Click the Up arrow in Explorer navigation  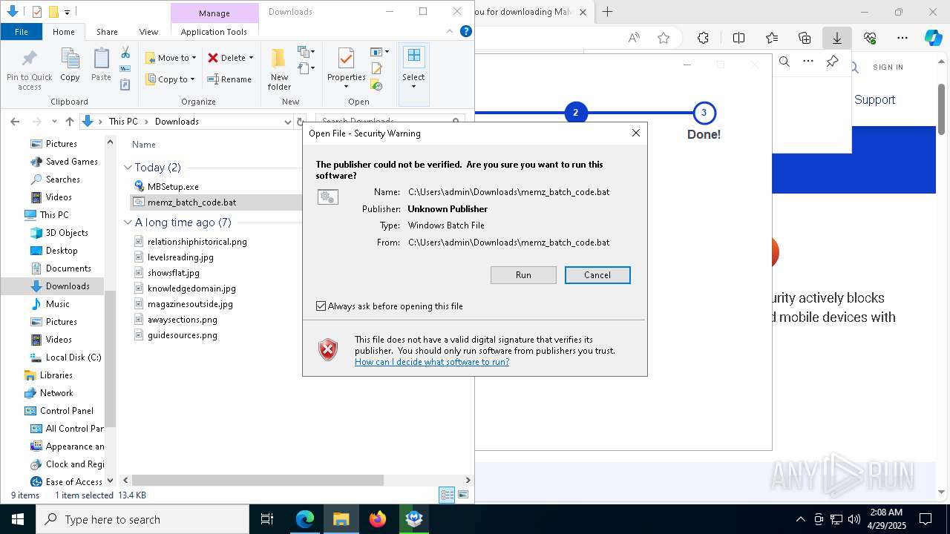pos(69,121)
